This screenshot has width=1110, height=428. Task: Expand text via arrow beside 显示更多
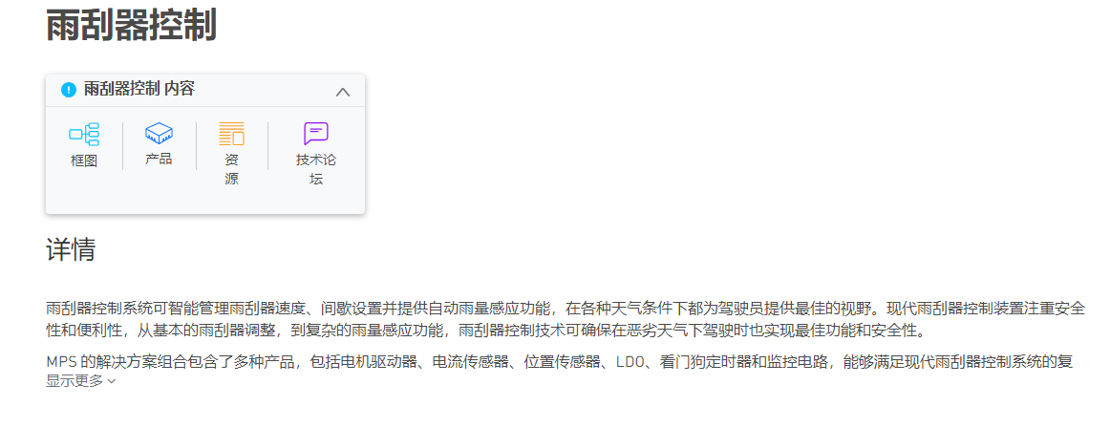111,381
